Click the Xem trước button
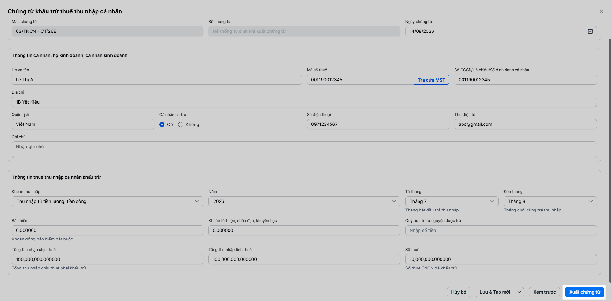The width and height of the screenshot is (612, 301). [544, 292]
